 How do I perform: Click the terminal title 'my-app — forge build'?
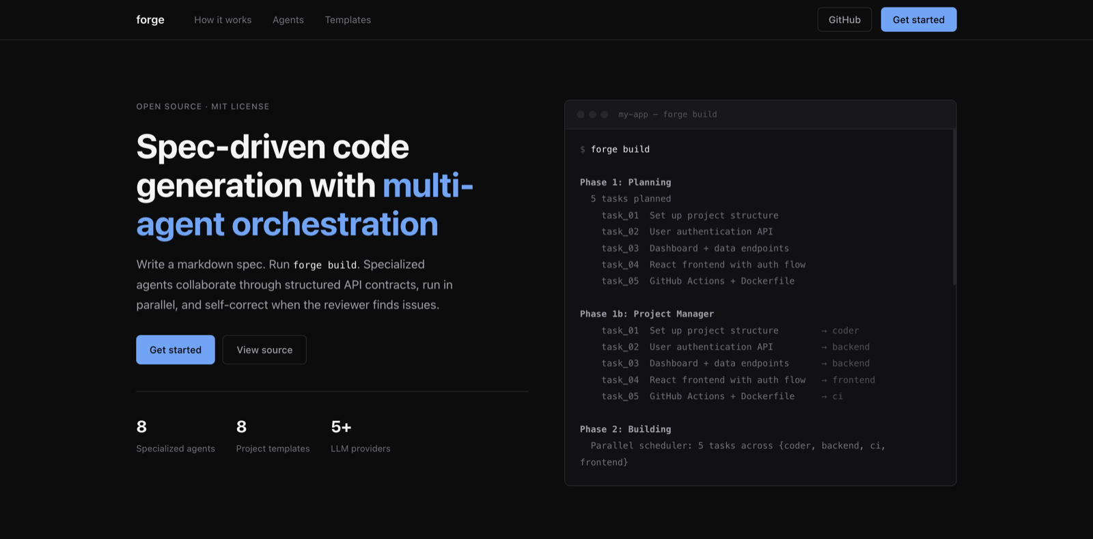(667, 115)
